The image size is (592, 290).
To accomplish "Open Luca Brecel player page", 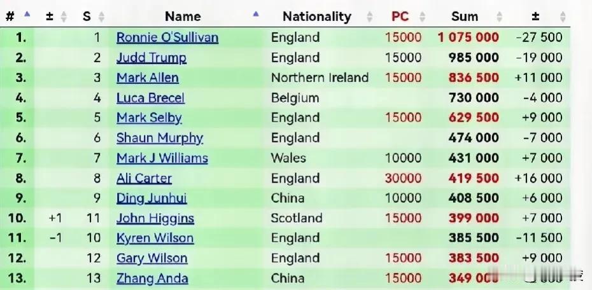I will pos(151,98).
